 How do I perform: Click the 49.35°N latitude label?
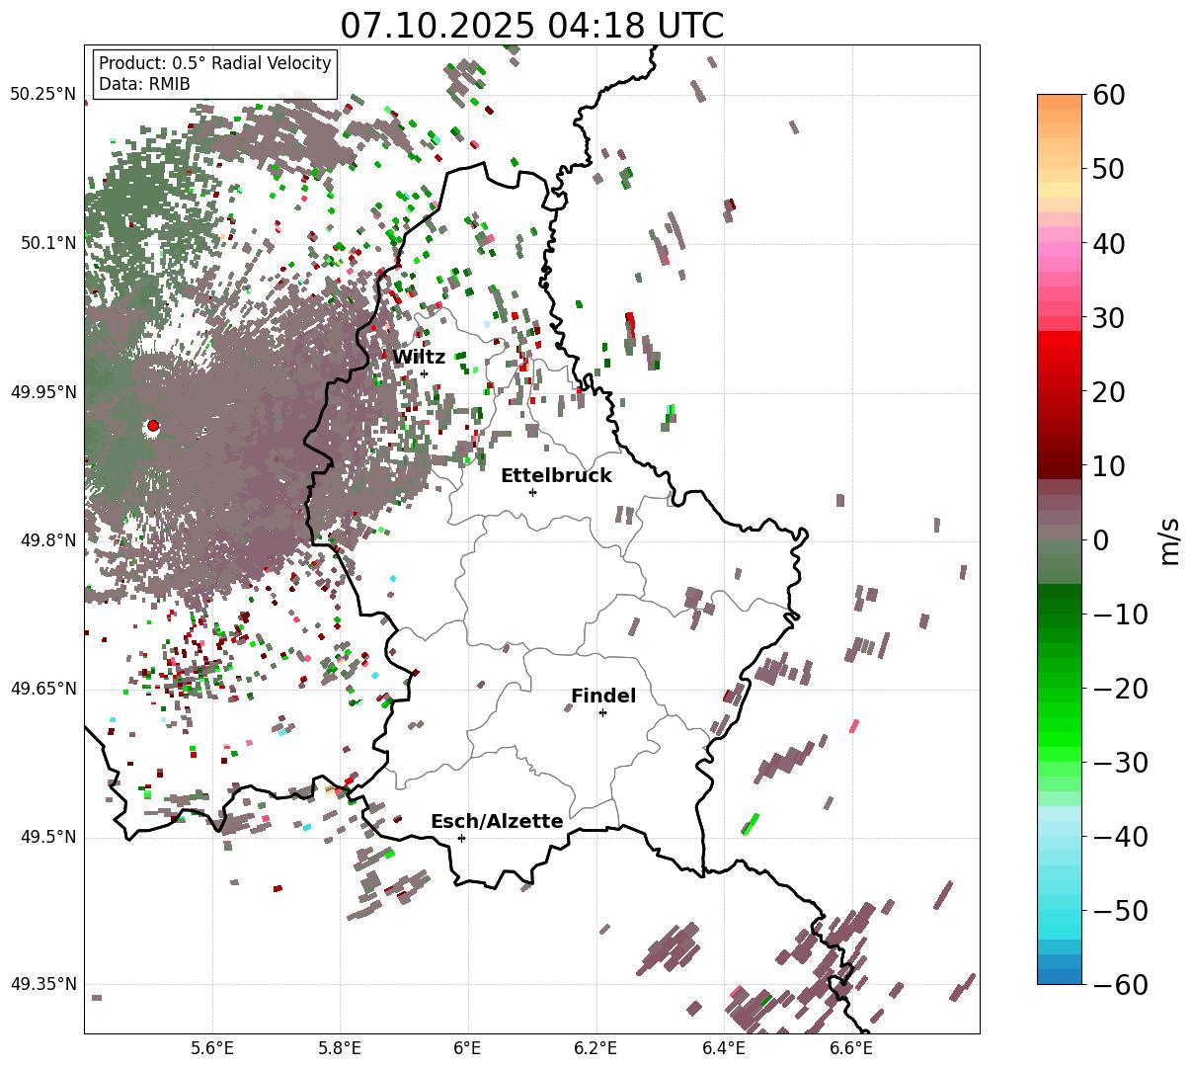pos(43,985)
